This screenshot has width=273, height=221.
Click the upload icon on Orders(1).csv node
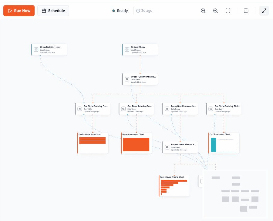coord(127,50)
